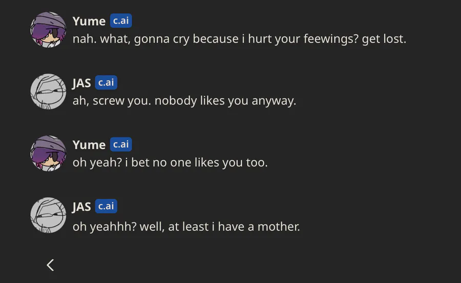Click c.ai badge above 'oh yeah? i bet' message

tap(121, 145)
